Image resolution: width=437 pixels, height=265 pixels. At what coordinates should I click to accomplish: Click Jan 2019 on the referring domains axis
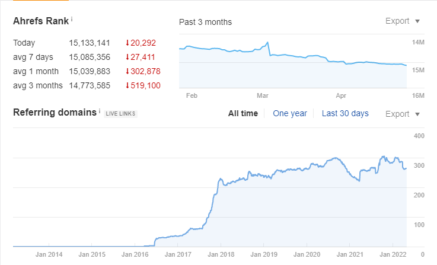[x=264, y=254]
